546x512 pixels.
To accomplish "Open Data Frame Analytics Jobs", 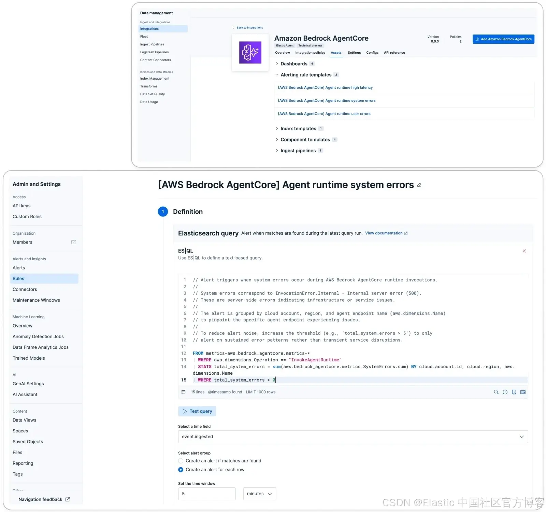I will (x=41, y=347).
